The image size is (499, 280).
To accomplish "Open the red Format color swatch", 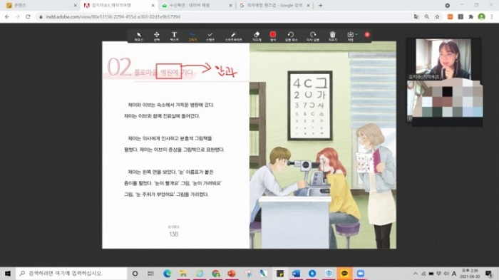I will click(x=273, y=35).
